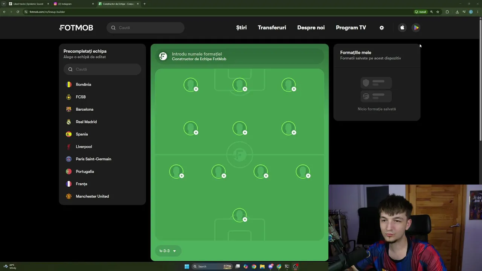Click the browser address bar URL

coord(47,12)
